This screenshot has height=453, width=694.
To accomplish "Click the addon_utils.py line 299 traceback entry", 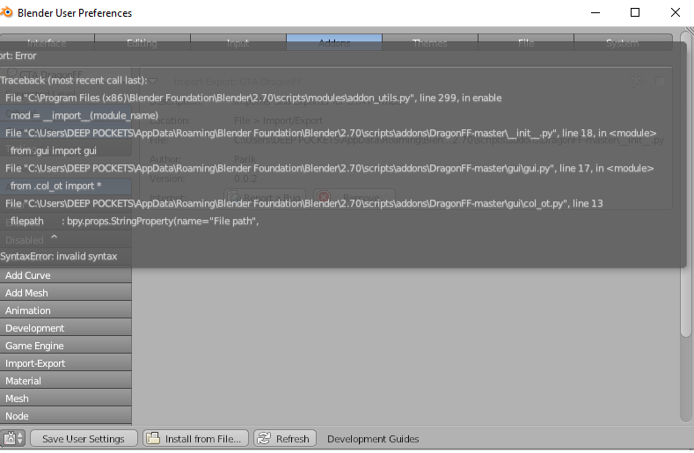I will pos(253,98).
